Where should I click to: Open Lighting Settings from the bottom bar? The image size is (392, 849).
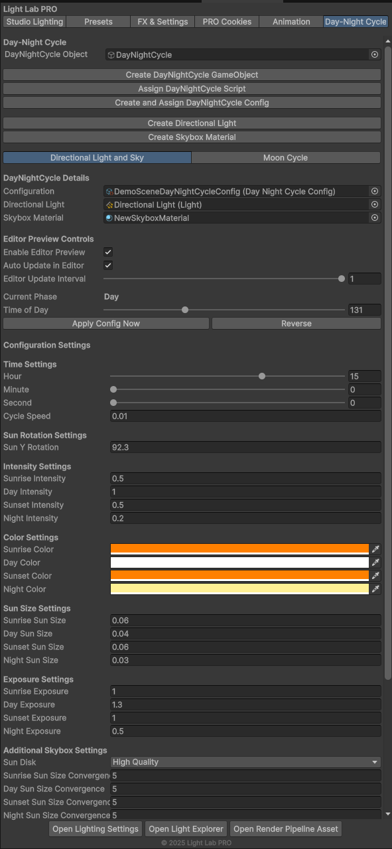pos(96,828)
